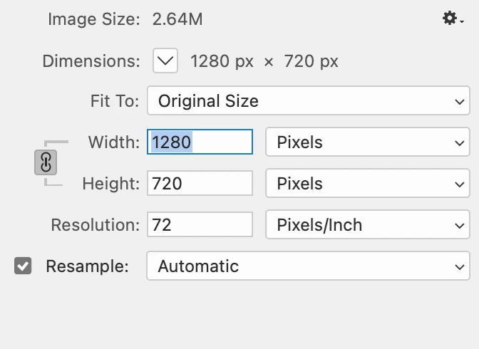Click into the Resolution field showing 72
This screenshot has width=479, height=349.
[200, 224]
